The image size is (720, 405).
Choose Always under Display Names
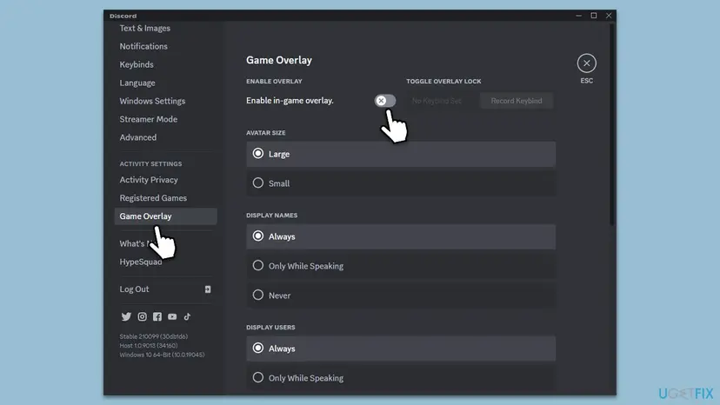(x=401, y=236)
